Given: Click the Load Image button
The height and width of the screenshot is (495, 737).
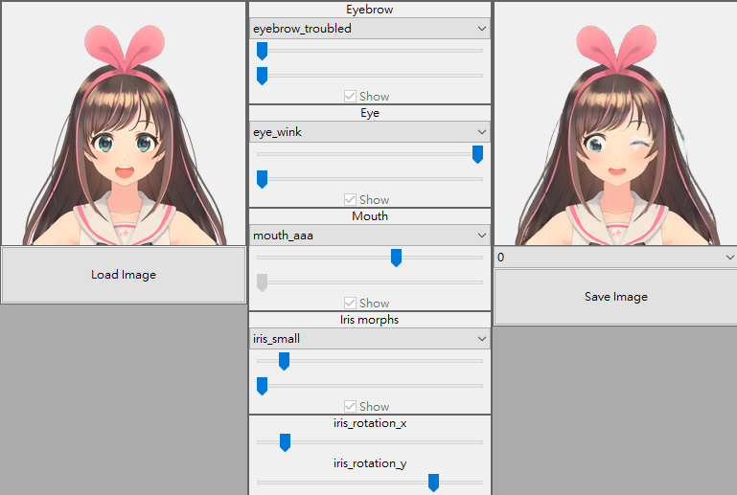Looking at the screenshot, I should coord(124,275).
